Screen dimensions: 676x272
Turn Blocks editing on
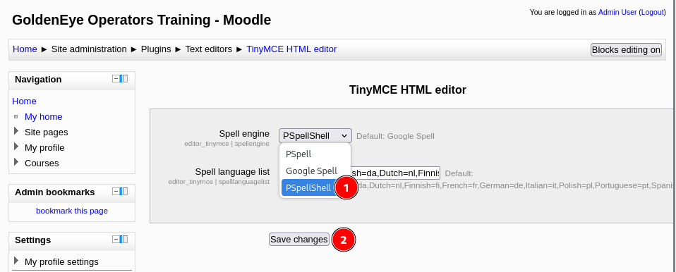pos(626,50)
